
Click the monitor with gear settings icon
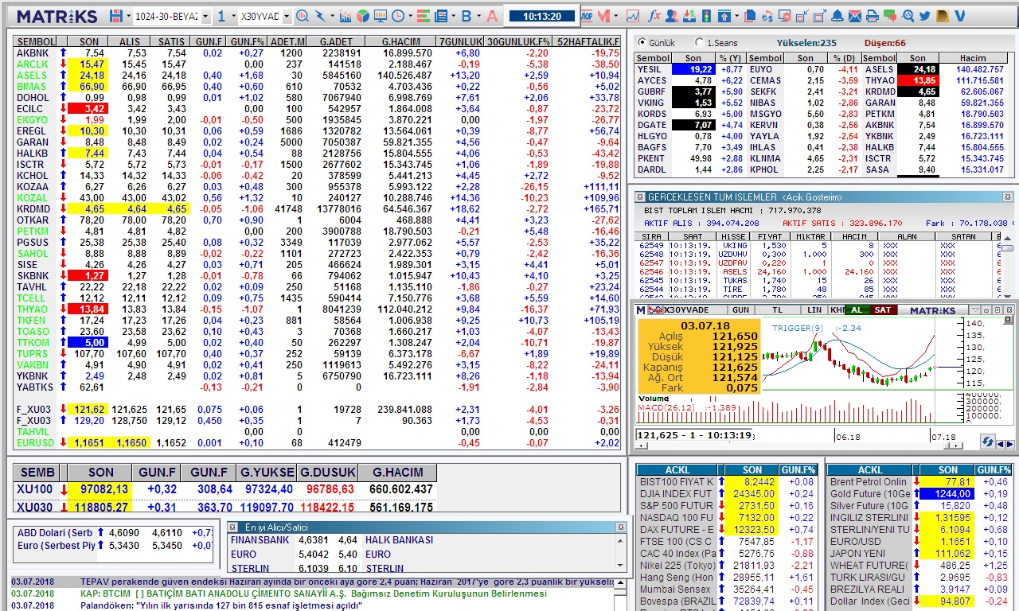pyautogui.click(x=785, y=16)
